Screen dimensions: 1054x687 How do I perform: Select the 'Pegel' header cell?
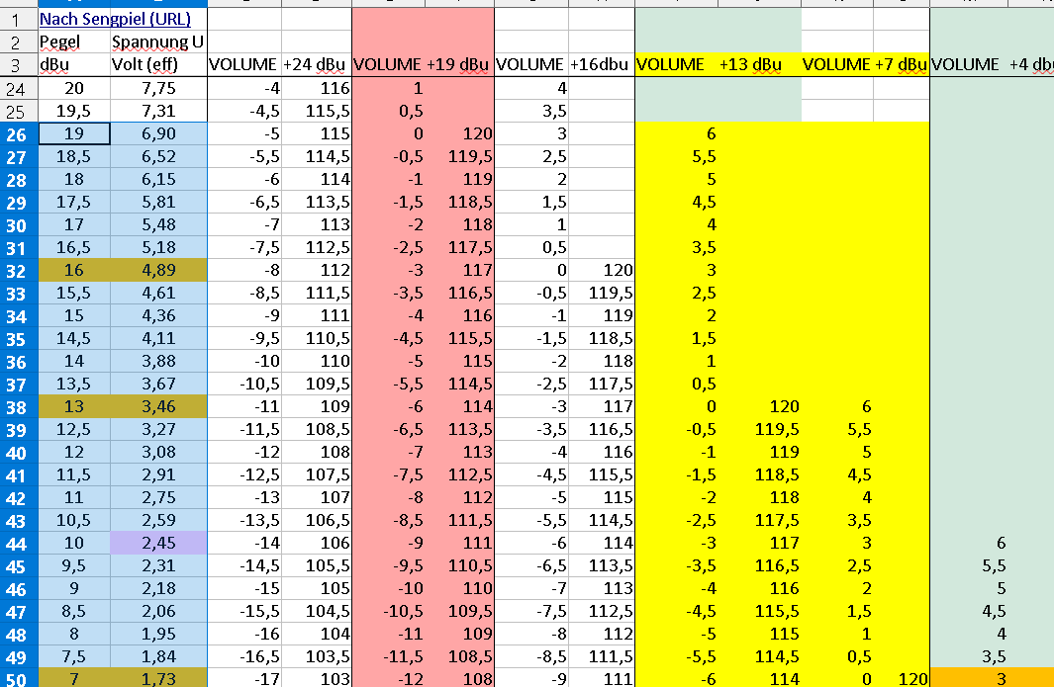[74, 43]
